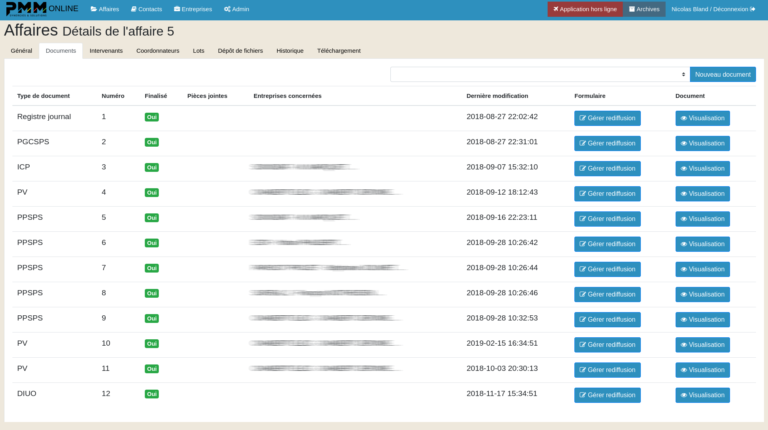
Task: Select the Coordonnateurs tab
Action: [x=158, y=51]
